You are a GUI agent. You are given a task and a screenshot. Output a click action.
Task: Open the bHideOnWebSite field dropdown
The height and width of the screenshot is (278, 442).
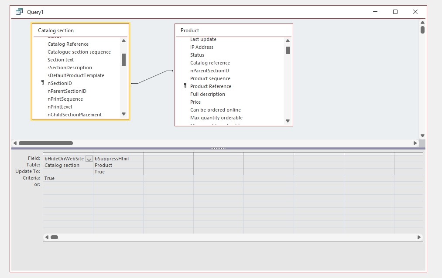pos(89,159)
